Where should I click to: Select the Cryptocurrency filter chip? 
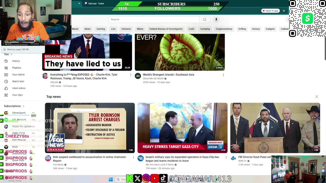[224, 29]
